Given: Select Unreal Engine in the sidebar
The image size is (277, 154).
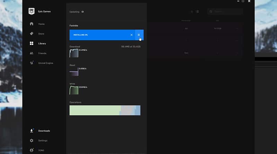Looking at the screenshot, I should (x=45, y=63).
